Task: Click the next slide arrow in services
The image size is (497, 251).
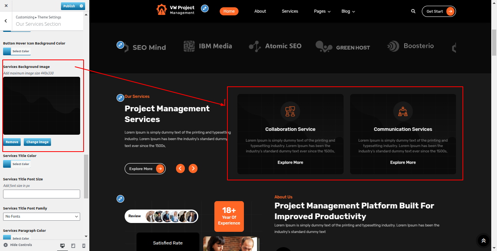Action: (x=193, y=168)
